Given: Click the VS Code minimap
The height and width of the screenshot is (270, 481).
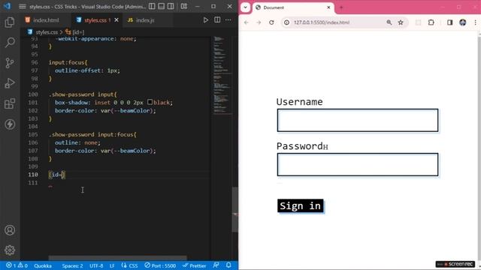Looking at the screenshot, I should [222, 75].
